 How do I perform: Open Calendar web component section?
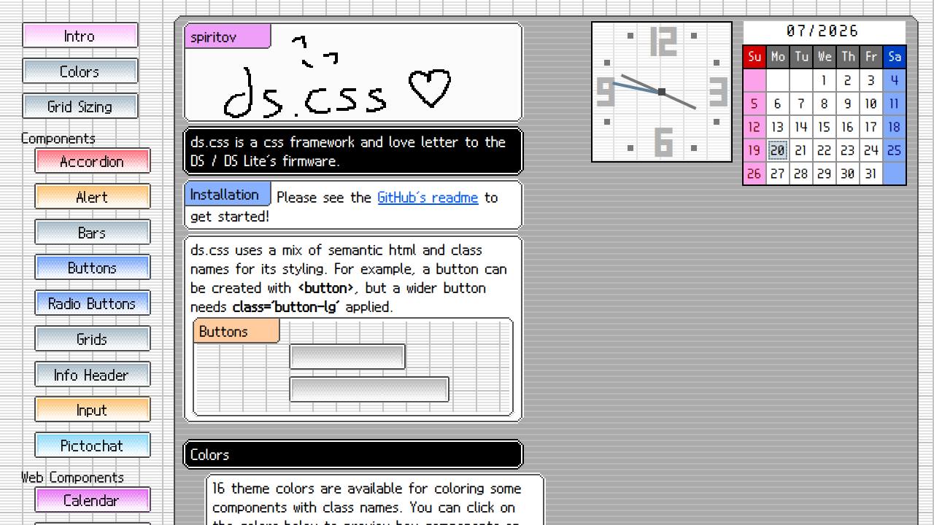[x=93, y=500]
